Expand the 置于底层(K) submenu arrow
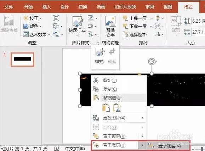Screen dimensions: 205x151 coord(142,145)
